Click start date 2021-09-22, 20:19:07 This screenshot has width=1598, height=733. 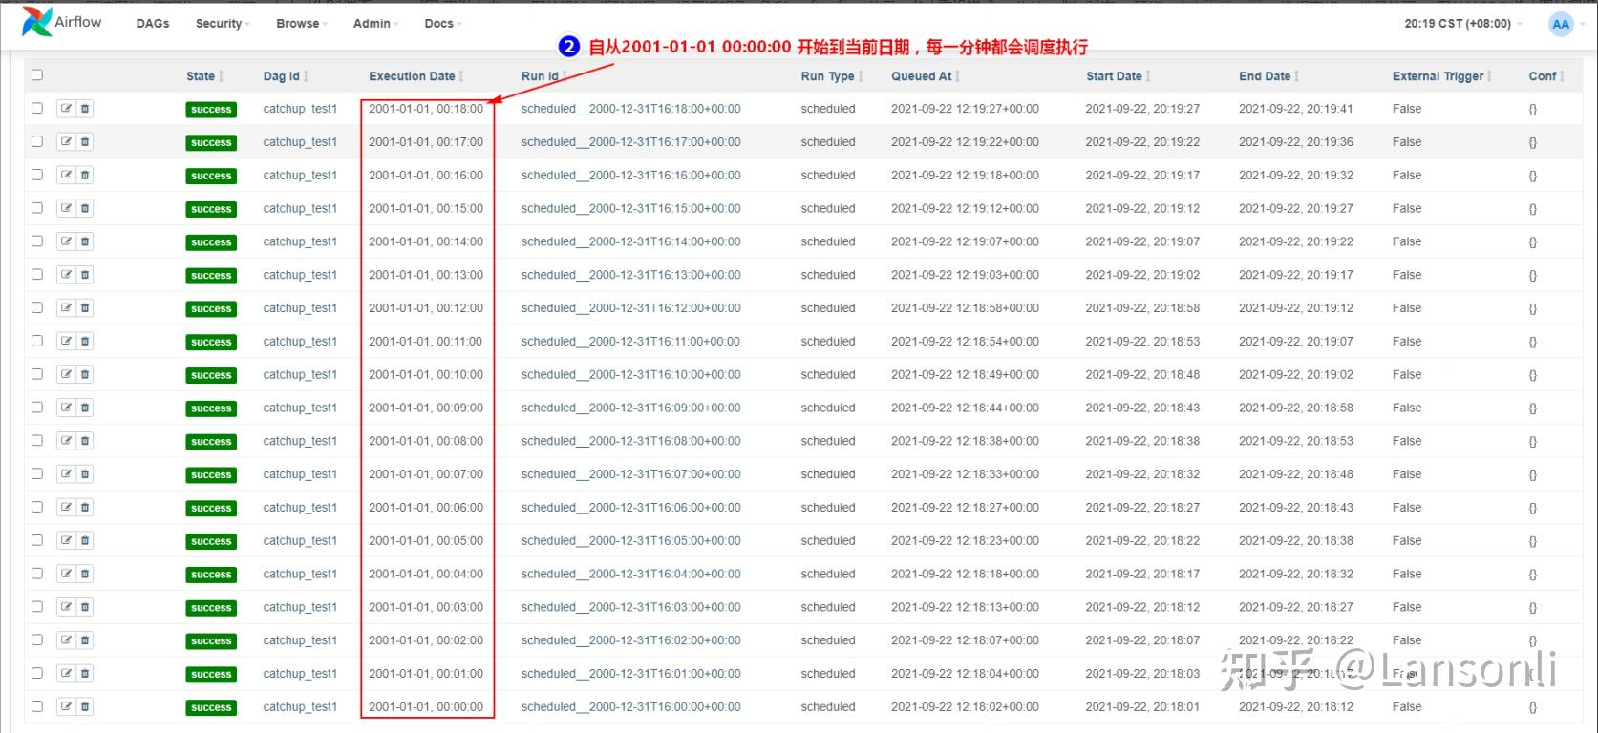click(x=1142, y=241)
